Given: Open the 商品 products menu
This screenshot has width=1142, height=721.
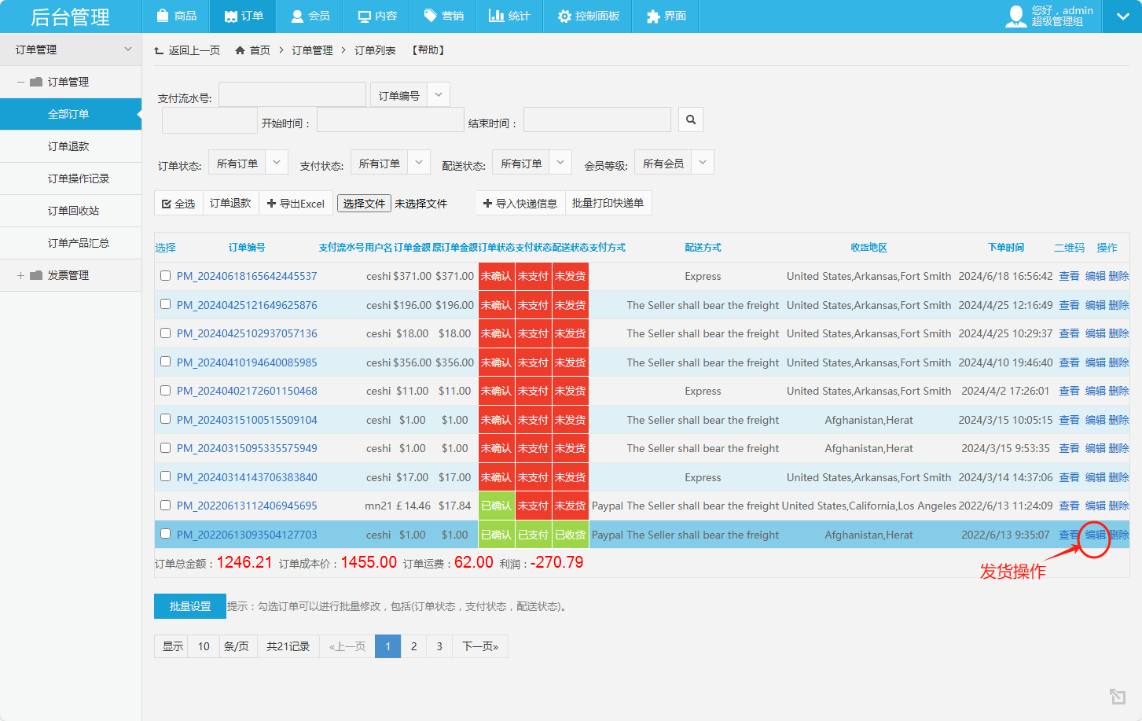Looking at the screenshot, I should click(x=176, y=16).
